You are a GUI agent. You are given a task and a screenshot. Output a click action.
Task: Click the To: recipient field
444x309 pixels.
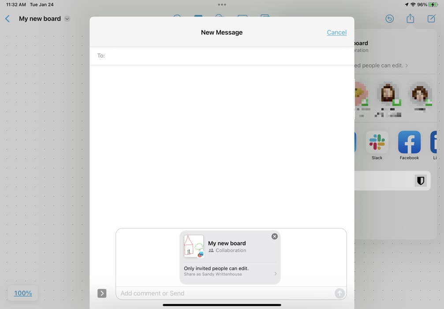[x=176, y=56]
